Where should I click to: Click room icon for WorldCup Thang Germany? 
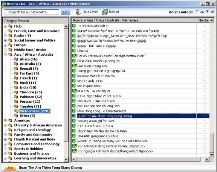[x=74, y=141]
